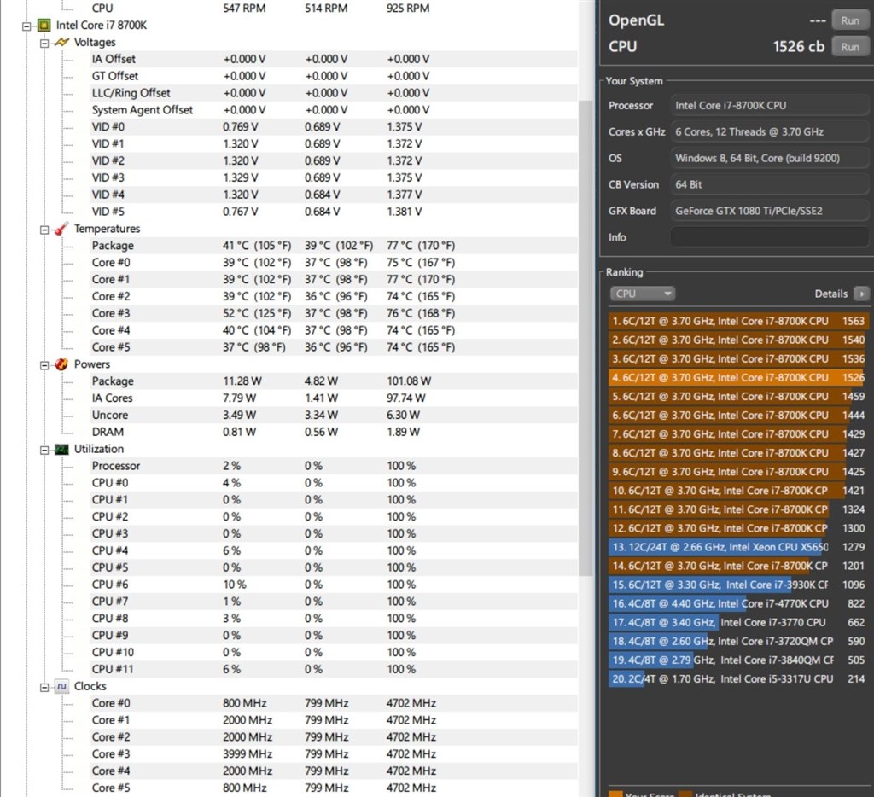Click the Voltages lightning icon
874x797 pixels.
[x=61, y=43]
